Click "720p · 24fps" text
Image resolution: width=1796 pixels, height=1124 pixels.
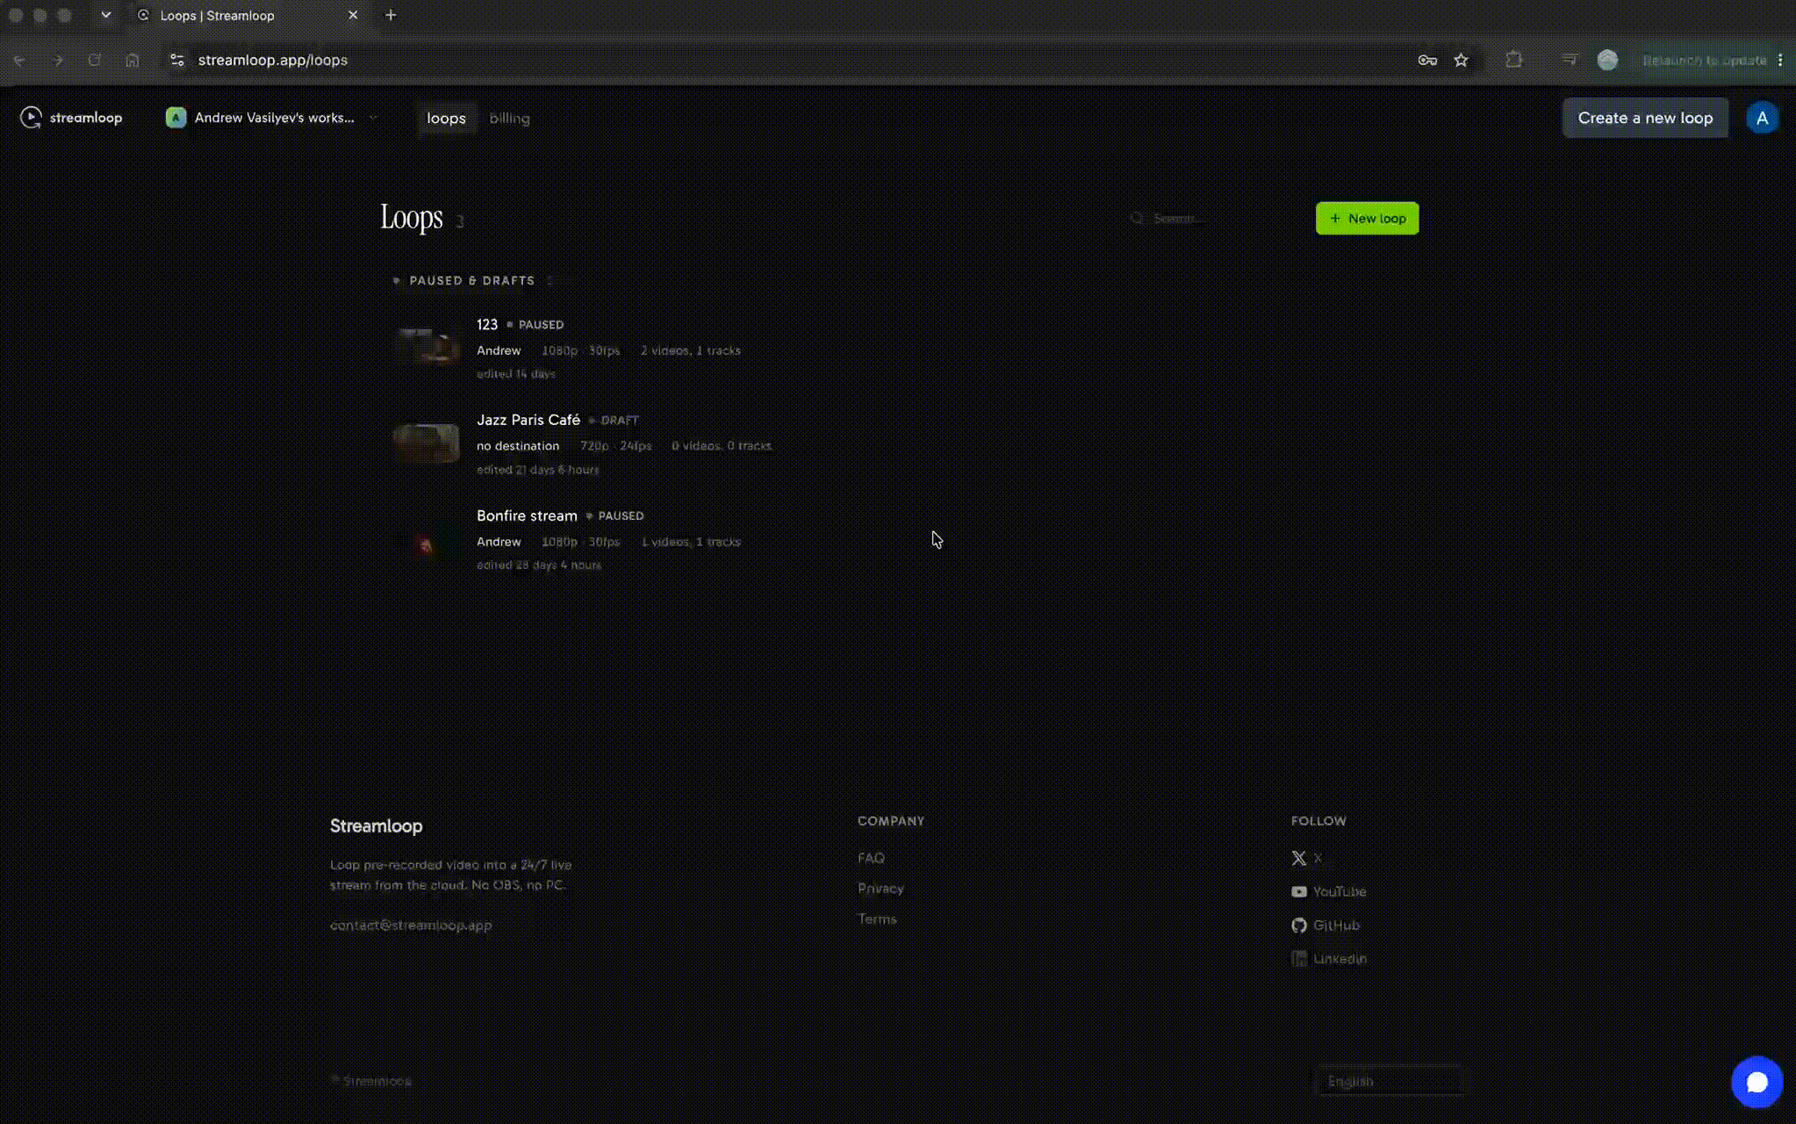[x=616, y=446]
